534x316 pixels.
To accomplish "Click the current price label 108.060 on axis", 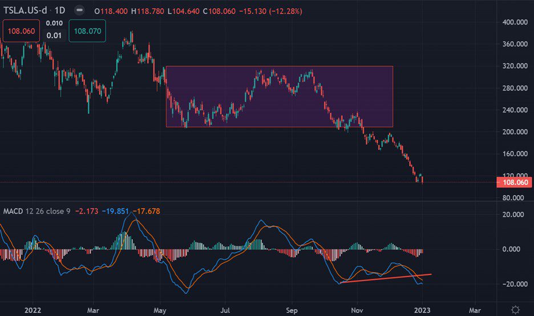I will pos(515,183).
